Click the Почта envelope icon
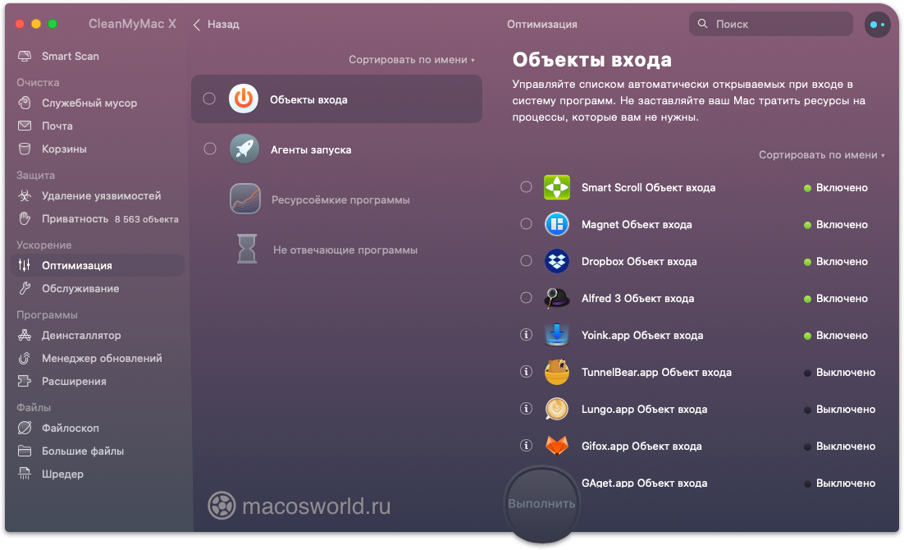 tap(25, 126)
